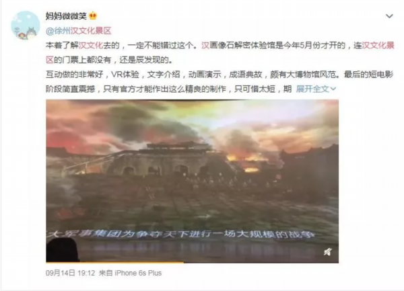The width and height of the screenshot is (404, 291).
Task: Play the burning city gate video
Action: [192, 181]
